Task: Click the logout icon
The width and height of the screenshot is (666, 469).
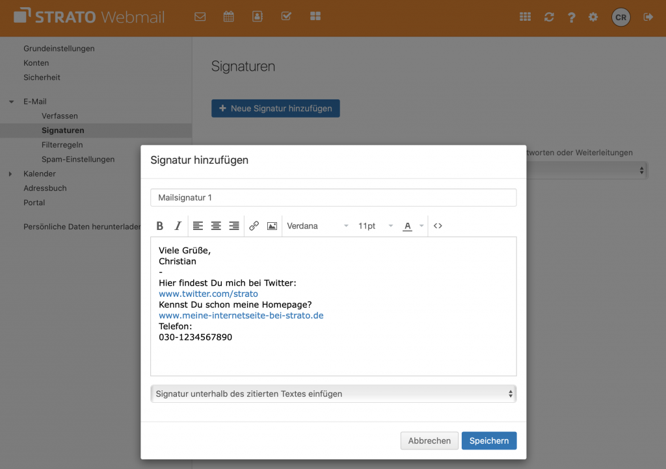Action: (648, 17)
